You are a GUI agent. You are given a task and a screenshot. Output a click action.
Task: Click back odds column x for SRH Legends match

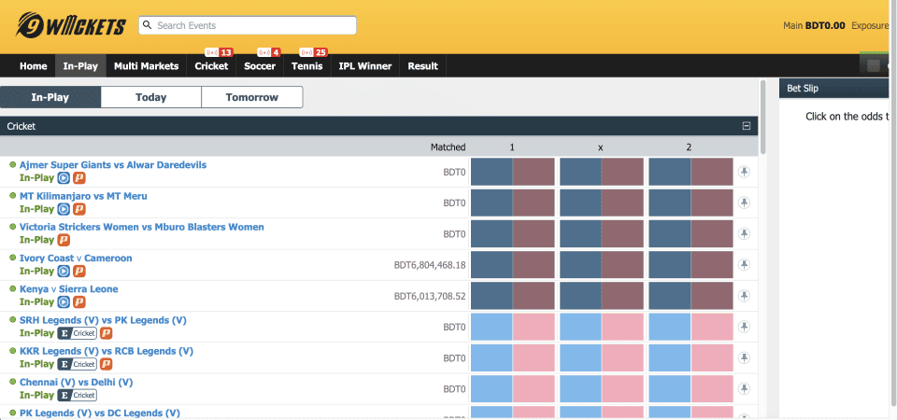580,327
